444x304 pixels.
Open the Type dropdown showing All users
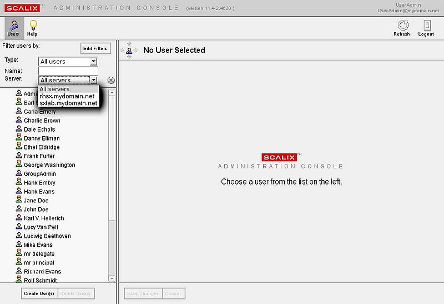[x=67, y=62]
